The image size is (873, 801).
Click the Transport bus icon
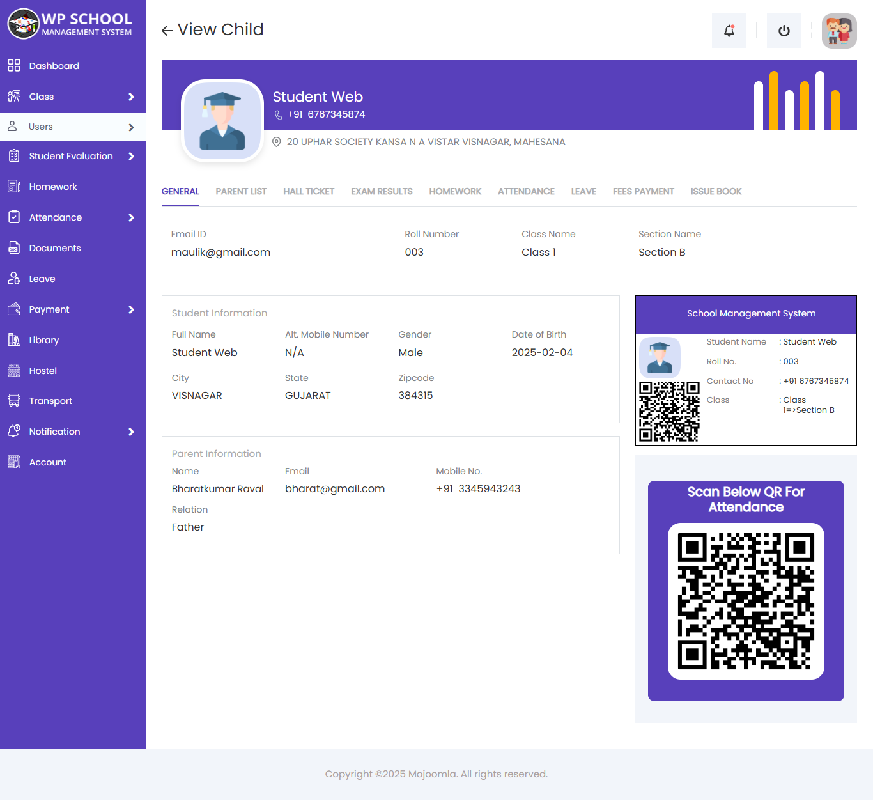pyautogui.click(x=14, y=401)
